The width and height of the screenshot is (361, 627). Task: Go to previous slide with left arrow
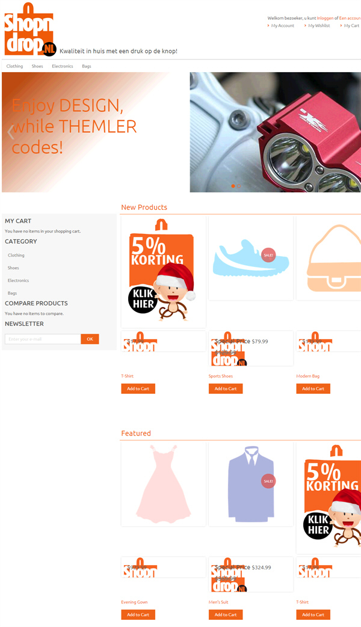coord(11,132)
